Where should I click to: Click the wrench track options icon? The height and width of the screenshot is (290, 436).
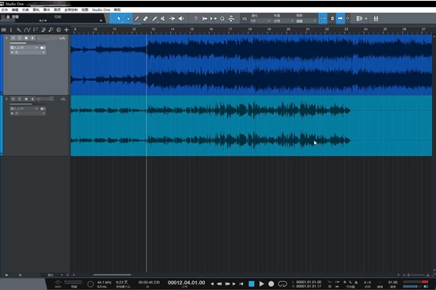(x=19, y=30)
